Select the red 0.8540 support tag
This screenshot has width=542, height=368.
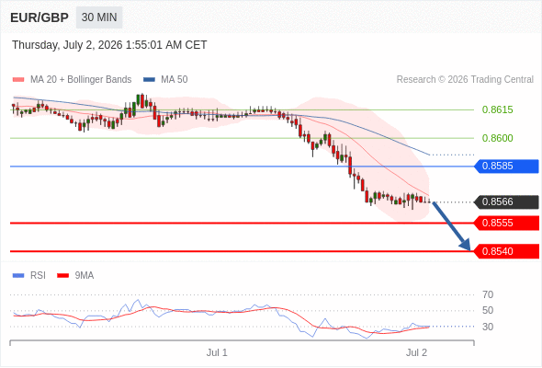pyautogui.click(x=506, y=251)
